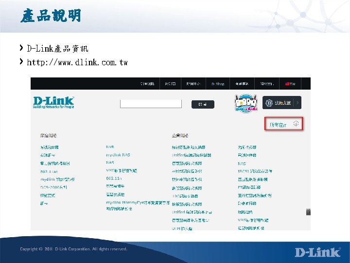Click the chevron arrow on the support button

297,103
